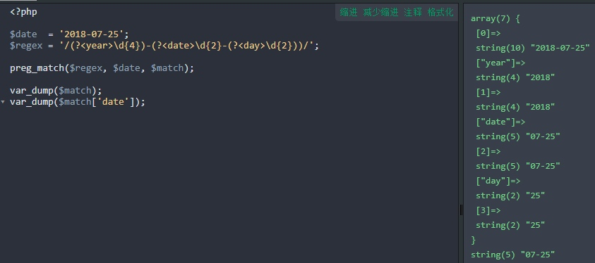Viewport: 595px width, 263px height.
Task: Click the 缩进 indent button
Action: (349, 13)
